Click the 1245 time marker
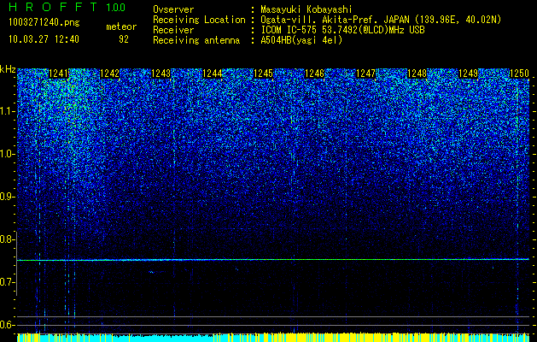 coord(263,74)
